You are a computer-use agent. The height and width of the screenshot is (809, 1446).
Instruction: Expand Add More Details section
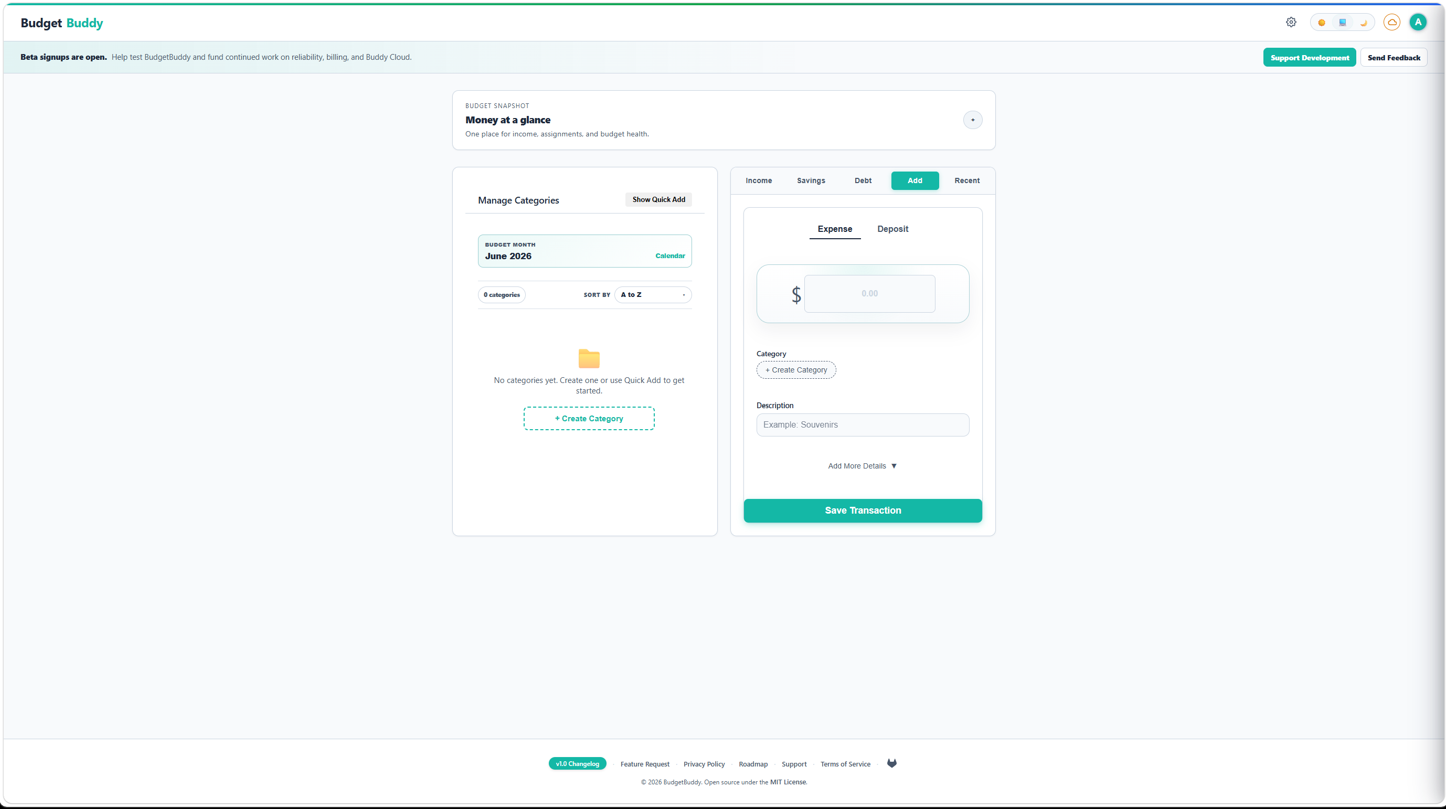[863, 466]
